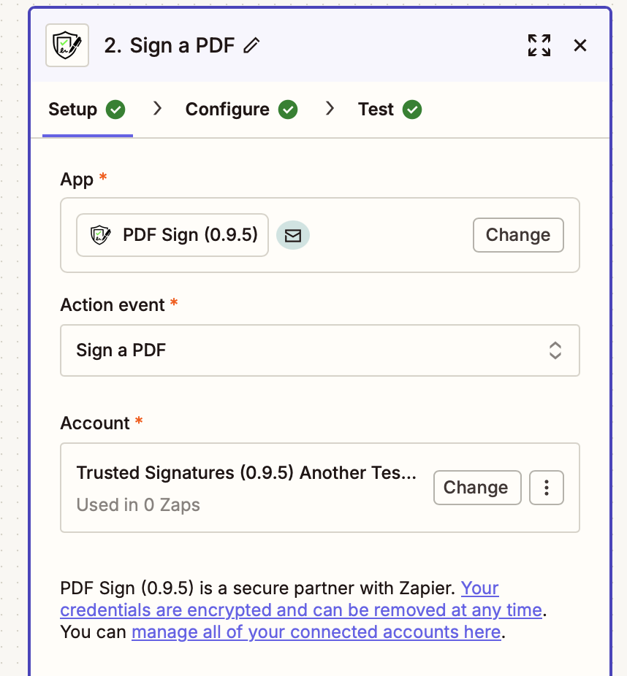The height and width of the screenshot is (676, 627).
Task: Open the Action event dropdown
Action: 320,350
